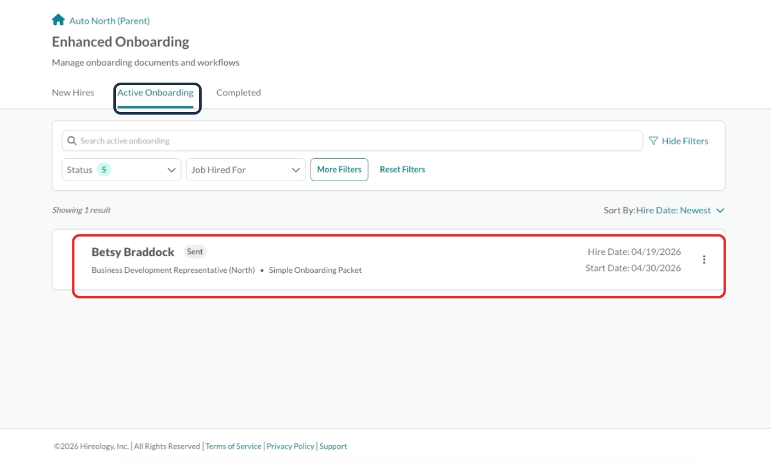This screenshot has width=771, height=461.
Task: Click the funnel filter icon
Action: coord(653,141)
